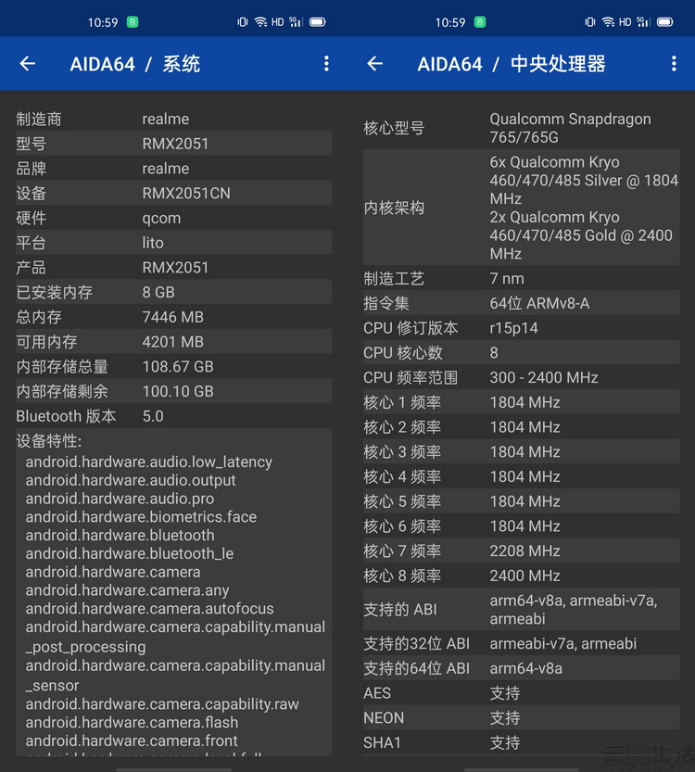Select the 产品 RMX2051 row
The width and height of the screenshot is (695, 772).
pos(174,267)
